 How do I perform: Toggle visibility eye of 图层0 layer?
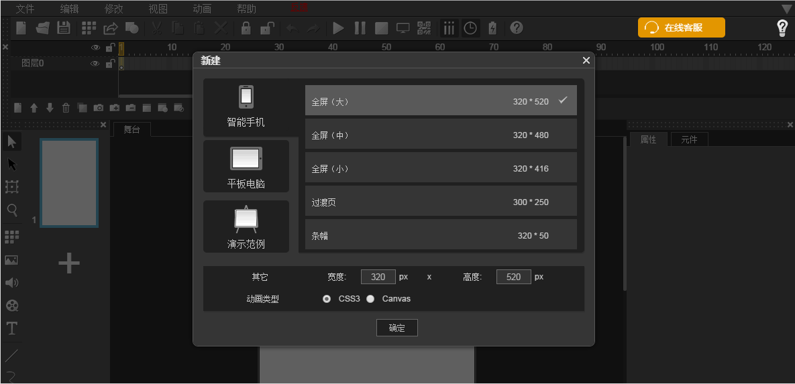95,64
